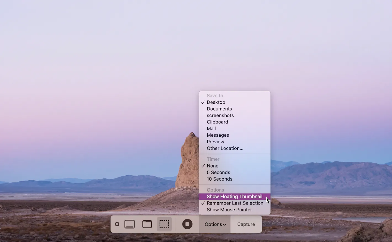Click the Capture button
This screenshot has height=242, width=392.
(246, 224)
